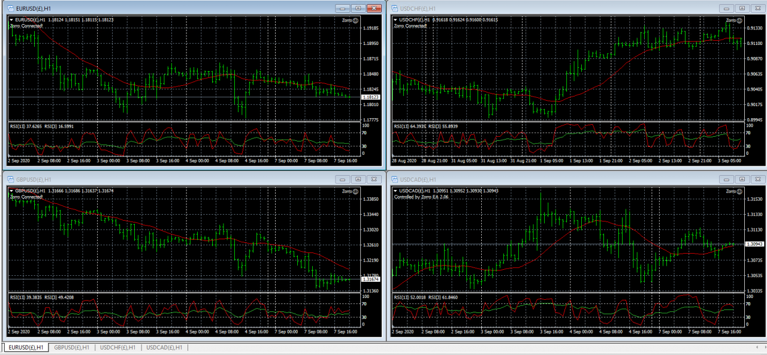The image size is (767, 355).
Task: Expand the triangle arrow beside GBPUSD(£),H1 label
Action: coord(11,191)
